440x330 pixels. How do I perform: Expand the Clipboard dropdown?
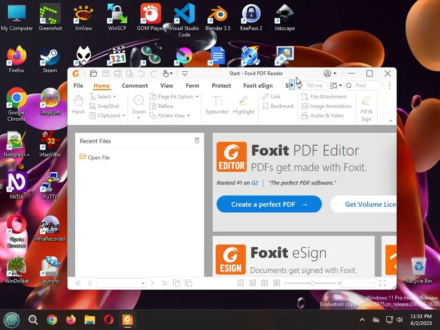pyautogui.click(x=123, y=116)
